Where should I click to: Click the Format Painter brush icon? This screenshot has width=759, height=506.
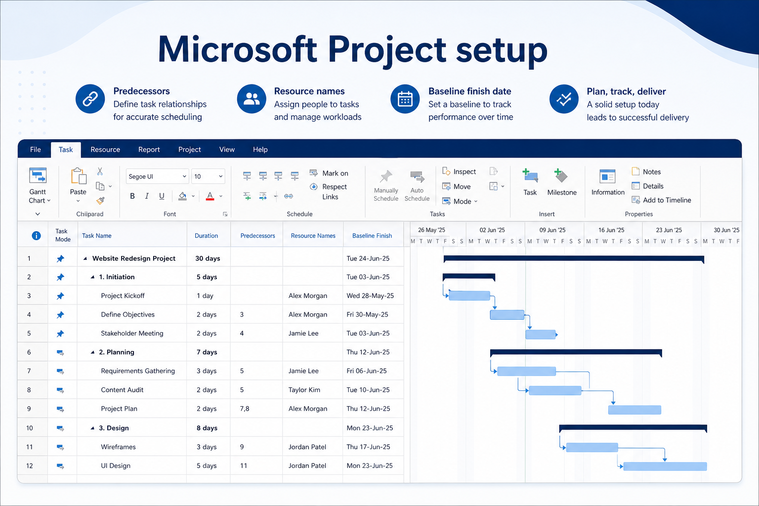[100, 201]
